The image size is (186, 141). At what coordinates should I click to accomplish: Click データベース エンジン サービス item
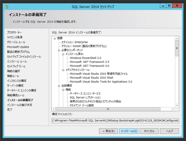(x=85, y=94)
